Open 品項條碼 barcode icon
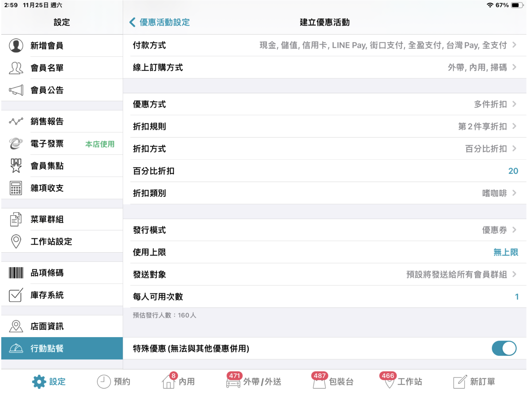Image resolution: width=527 pixels, height=394 pixels. pos(16,273)
